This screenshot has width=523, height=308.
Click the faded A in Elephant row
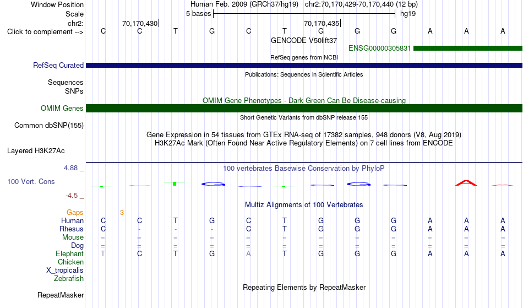[248, 254]
